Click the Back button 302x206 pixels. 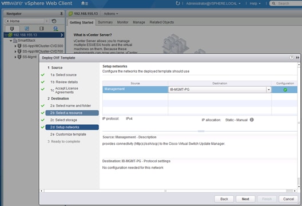(224, 199)
